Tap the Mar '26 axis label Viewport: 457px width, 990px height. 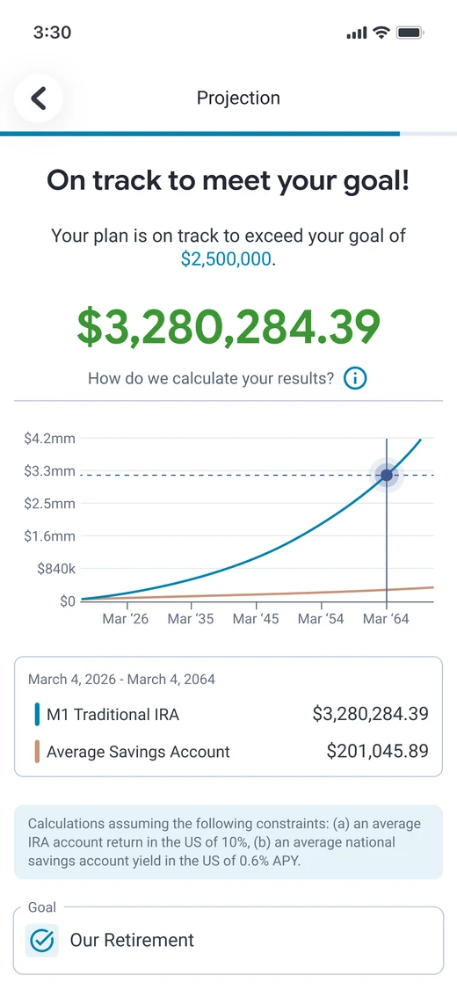(126, 619)
